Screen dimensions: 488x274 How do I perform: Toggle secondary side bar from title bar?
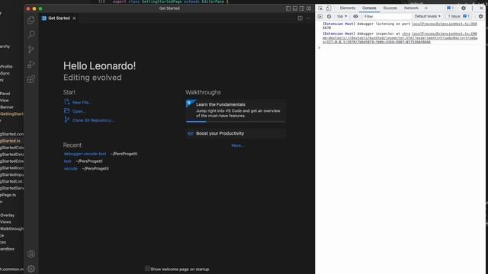coord(302,8)
